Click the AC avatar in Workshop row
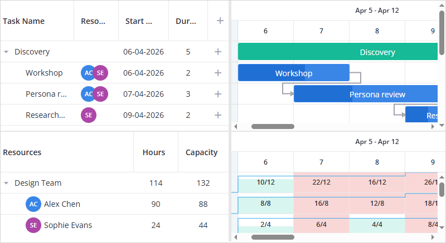Viewport: 446px width, 243px height. coord(88,73)
